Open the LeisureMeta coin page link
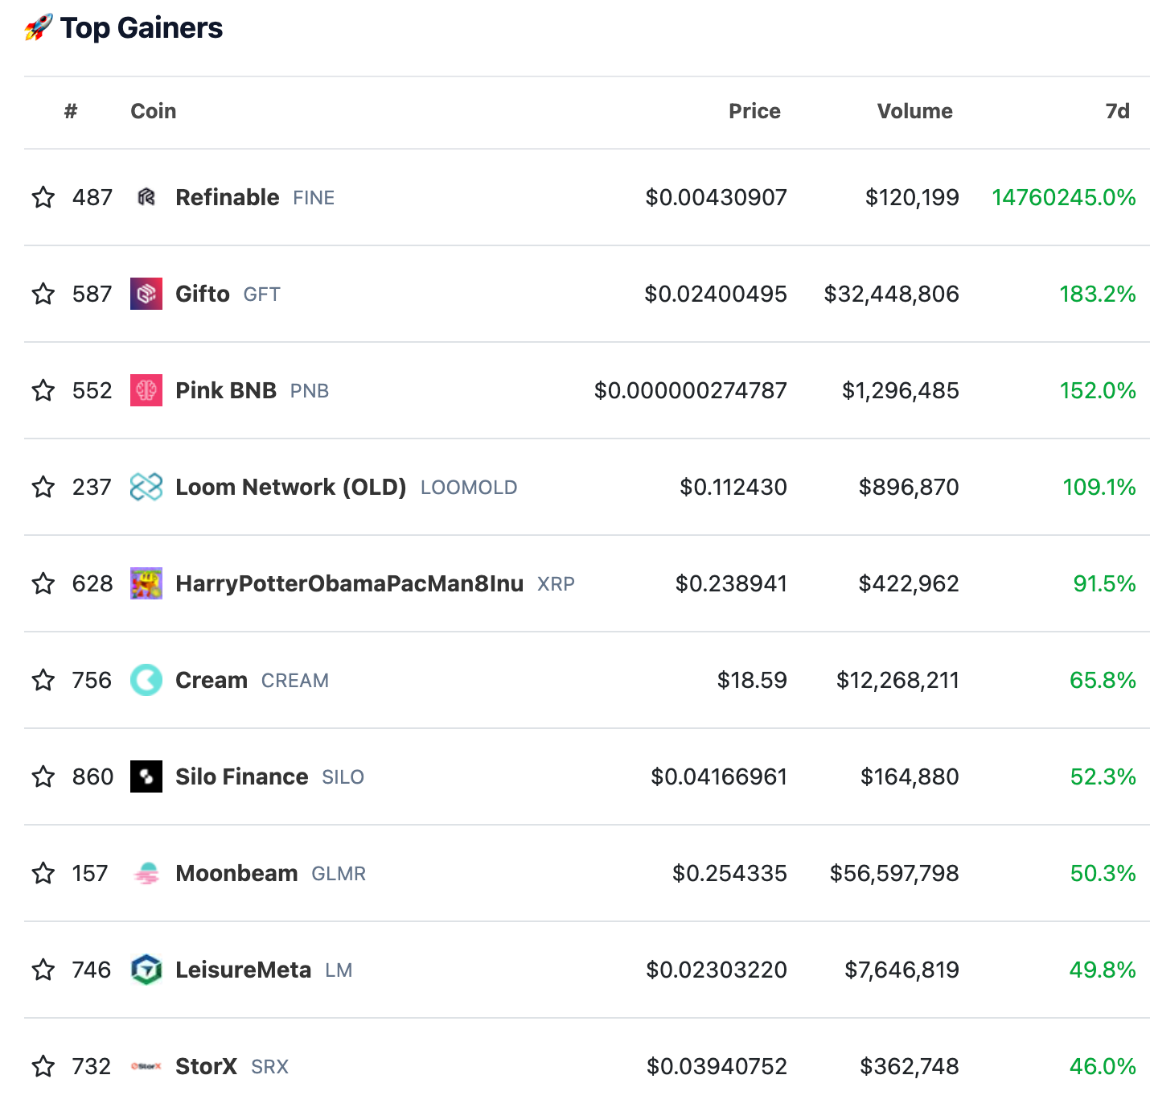 [244, 970]
